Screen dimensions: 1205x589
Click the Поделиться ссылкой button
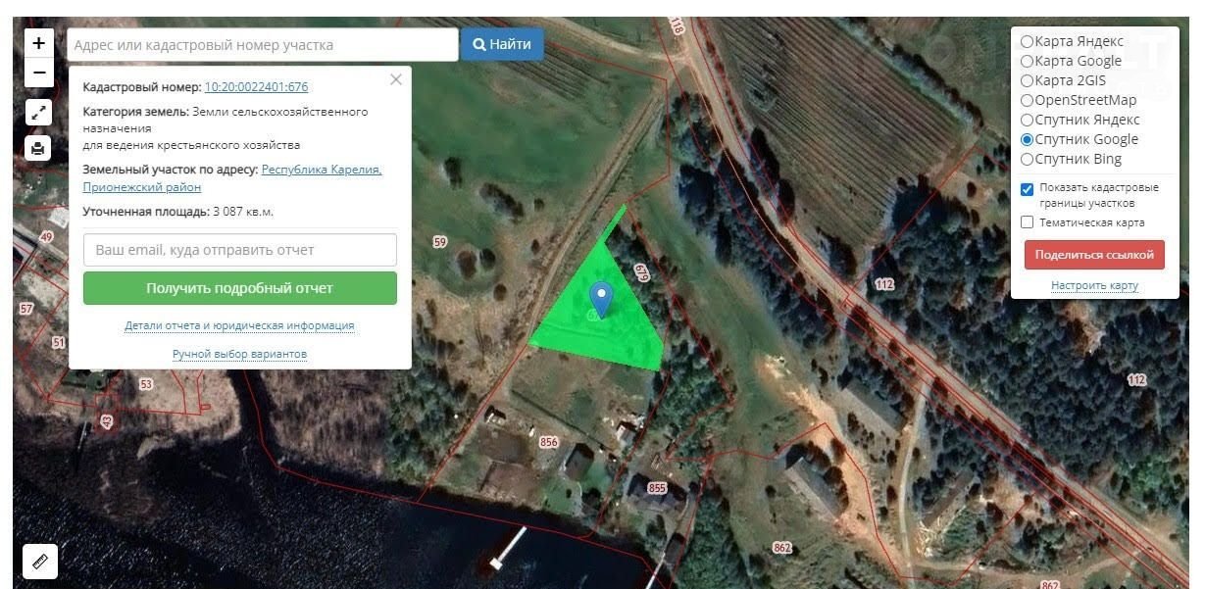pyautogui.click(x=1094, y=255)
